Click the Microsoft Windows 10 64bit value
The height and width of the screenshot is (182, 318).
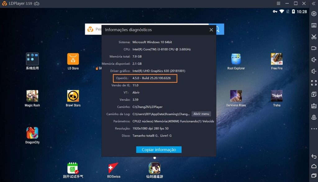pos(152,42)
